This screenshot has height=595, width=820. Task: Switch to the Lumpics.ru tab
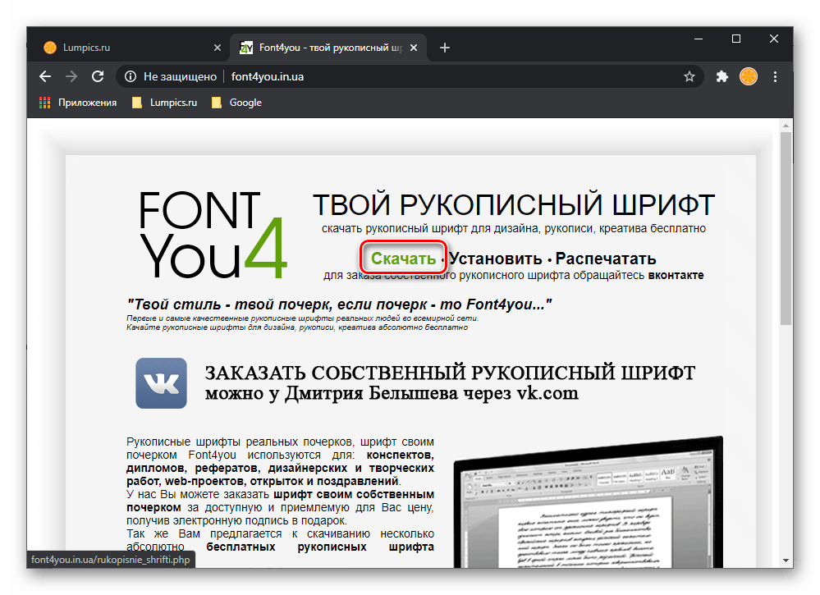coord(123,48)
